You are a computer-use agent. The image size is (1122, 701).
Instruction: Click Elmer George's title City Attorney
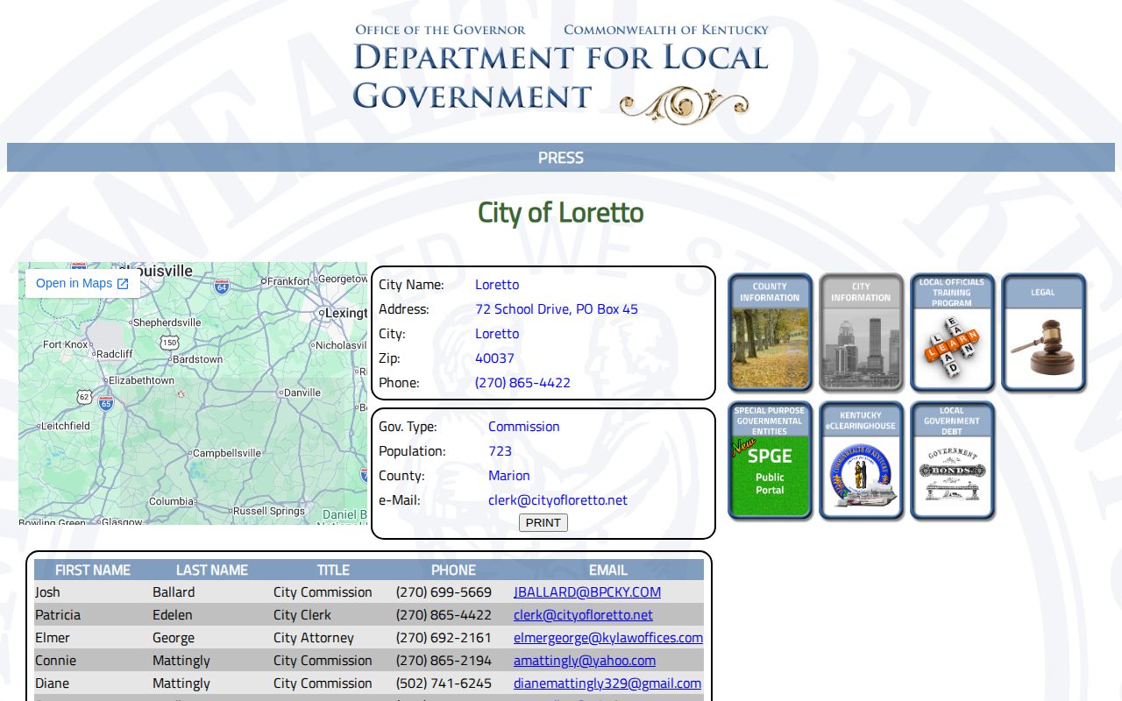(314, 638)
